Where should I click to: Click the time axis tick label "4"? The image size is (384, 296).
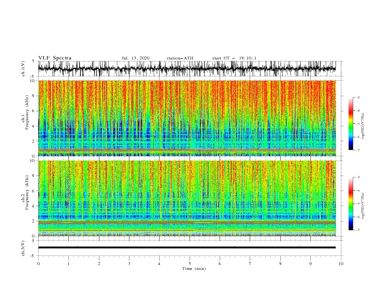click(x=160, y=264)
